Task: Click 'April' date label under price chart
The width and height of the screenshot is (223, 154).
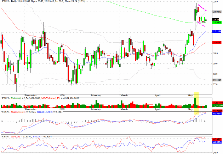Action: 158,96
